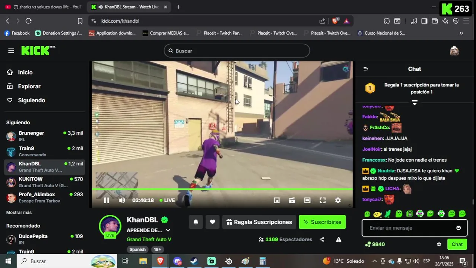
Task: Open KUKITOW channel in sidebar
Action: pyautogui.click(x=45, y=182)
